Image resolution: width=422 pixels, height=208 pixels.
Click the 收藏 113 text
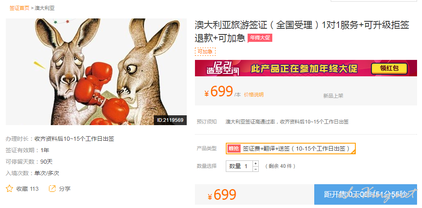coord(28,189)
